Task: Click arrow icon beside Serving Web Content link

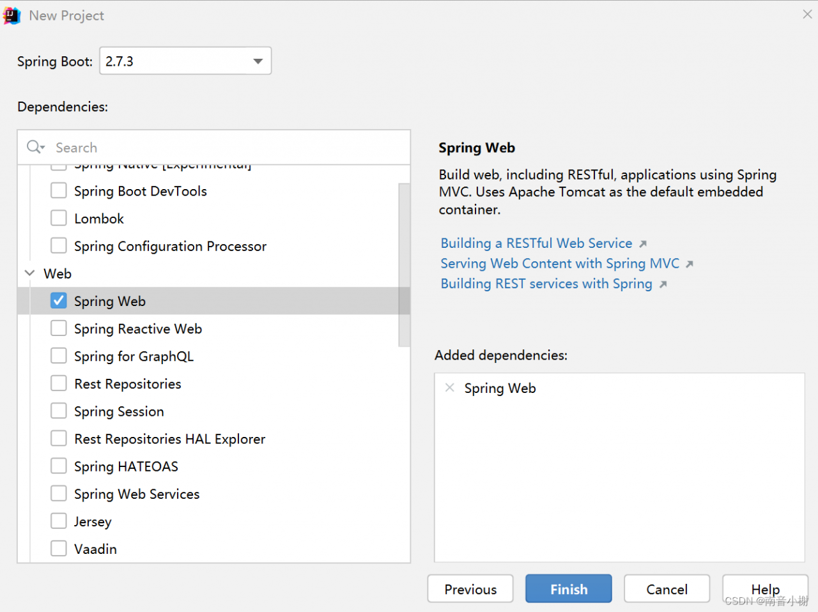Action: [690, 264]
